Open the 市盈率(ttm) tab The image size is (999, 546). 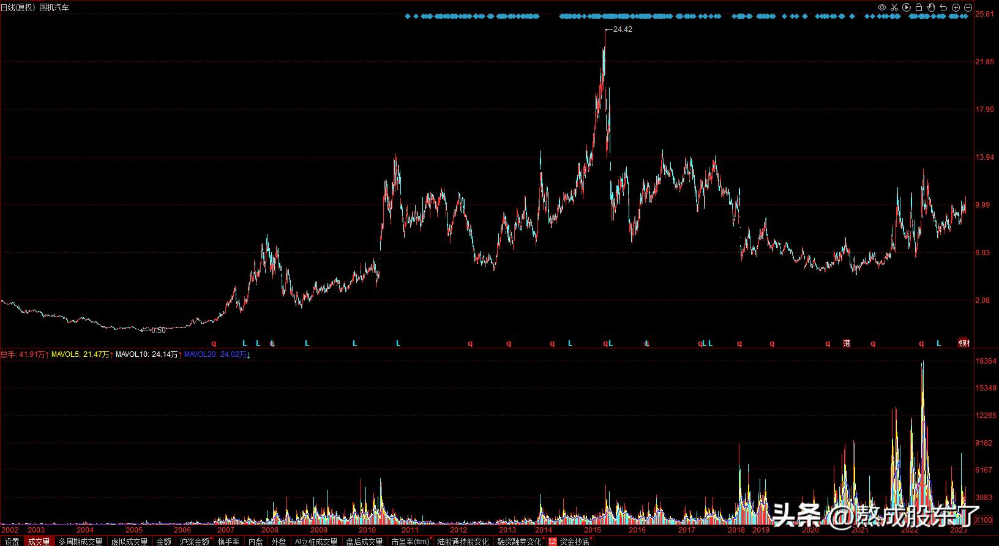pyautogui.click(x=411, y=542)
